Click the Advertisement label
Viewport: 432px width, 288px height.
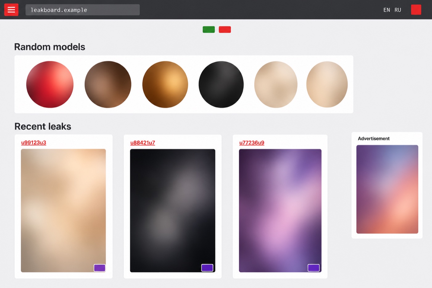coord(374,139)
